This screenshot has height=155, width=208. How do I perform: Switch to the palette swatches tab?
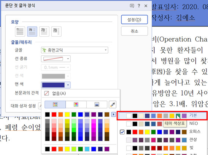coord(55,105)
